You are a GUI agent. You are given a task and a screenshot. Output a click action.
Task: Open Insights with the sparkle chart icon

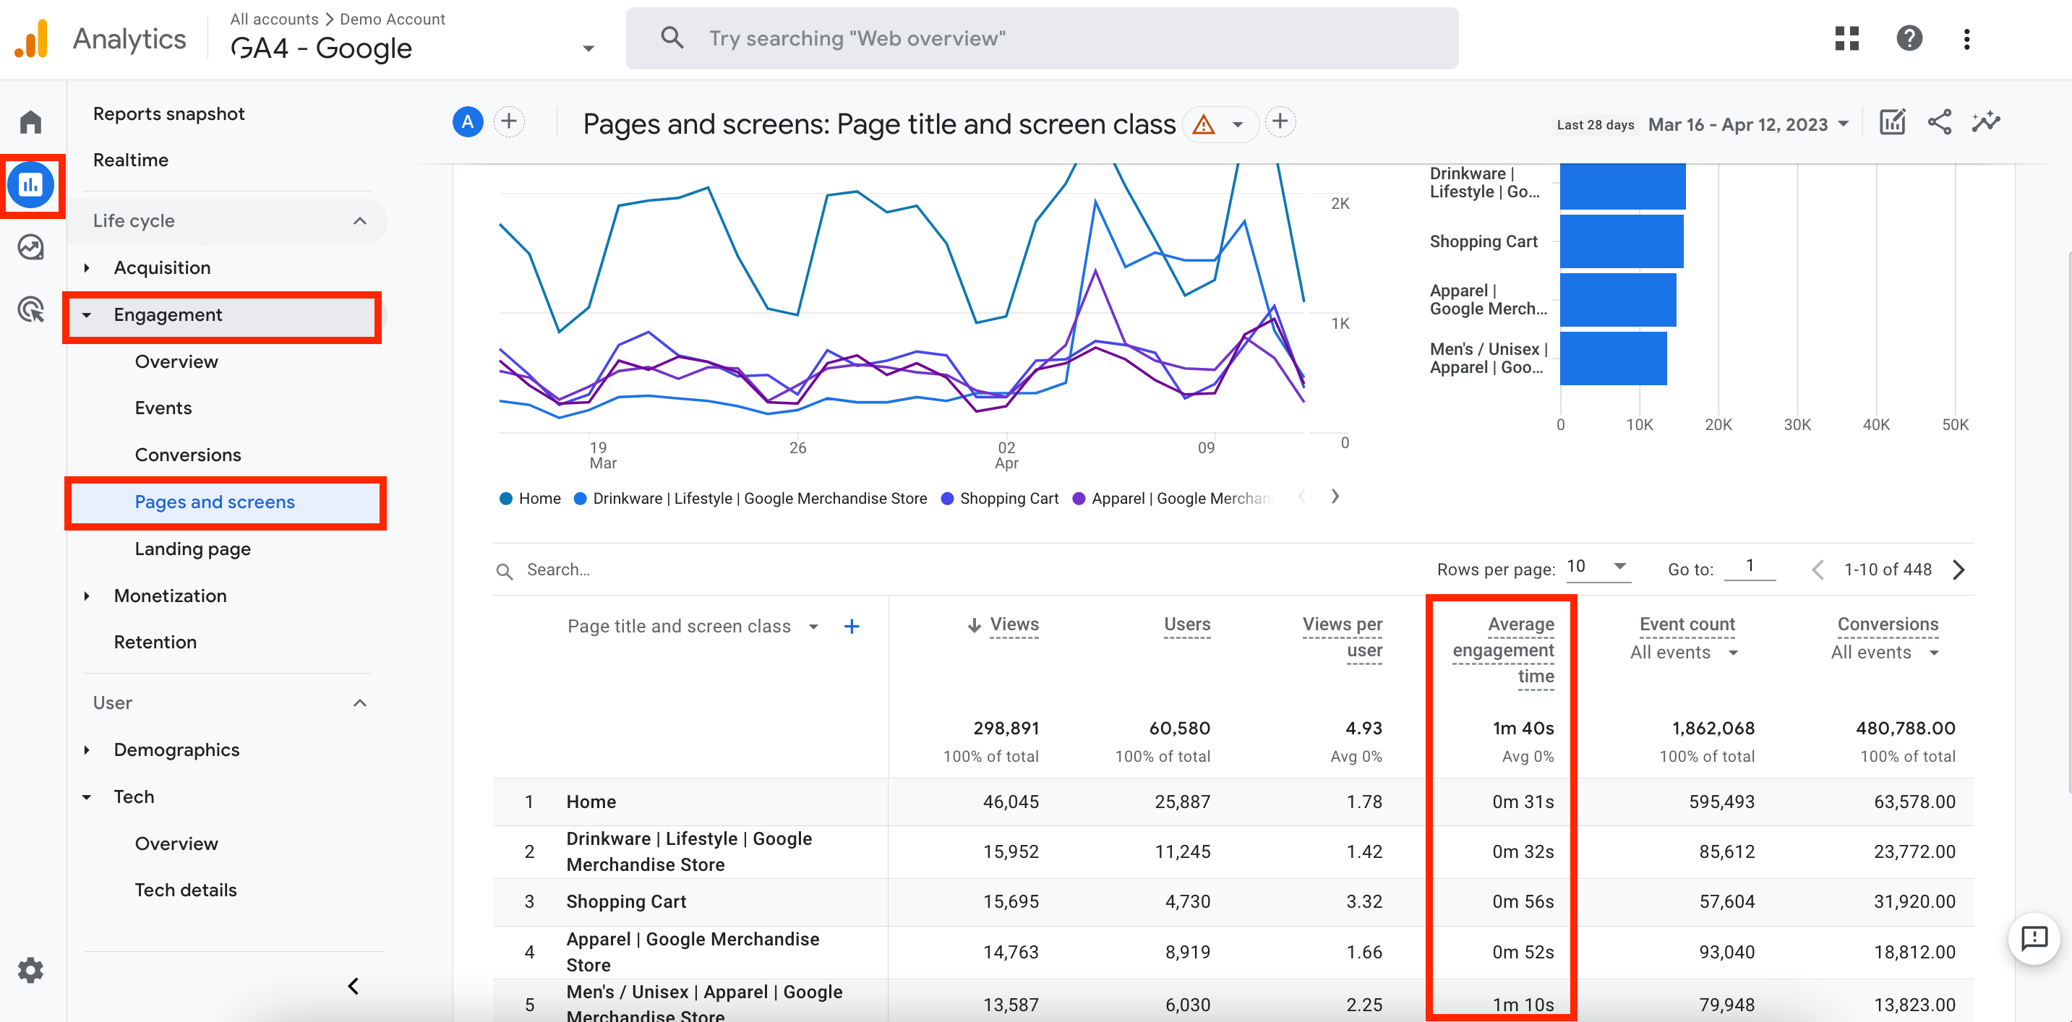(x=1987, y=122)
